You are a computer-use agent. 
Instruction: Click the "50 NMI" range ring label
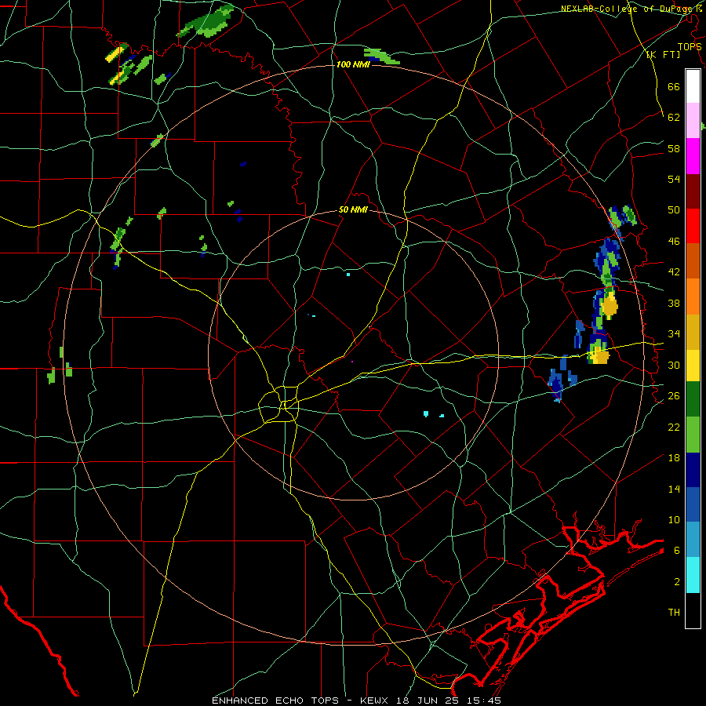pos(353,209)
